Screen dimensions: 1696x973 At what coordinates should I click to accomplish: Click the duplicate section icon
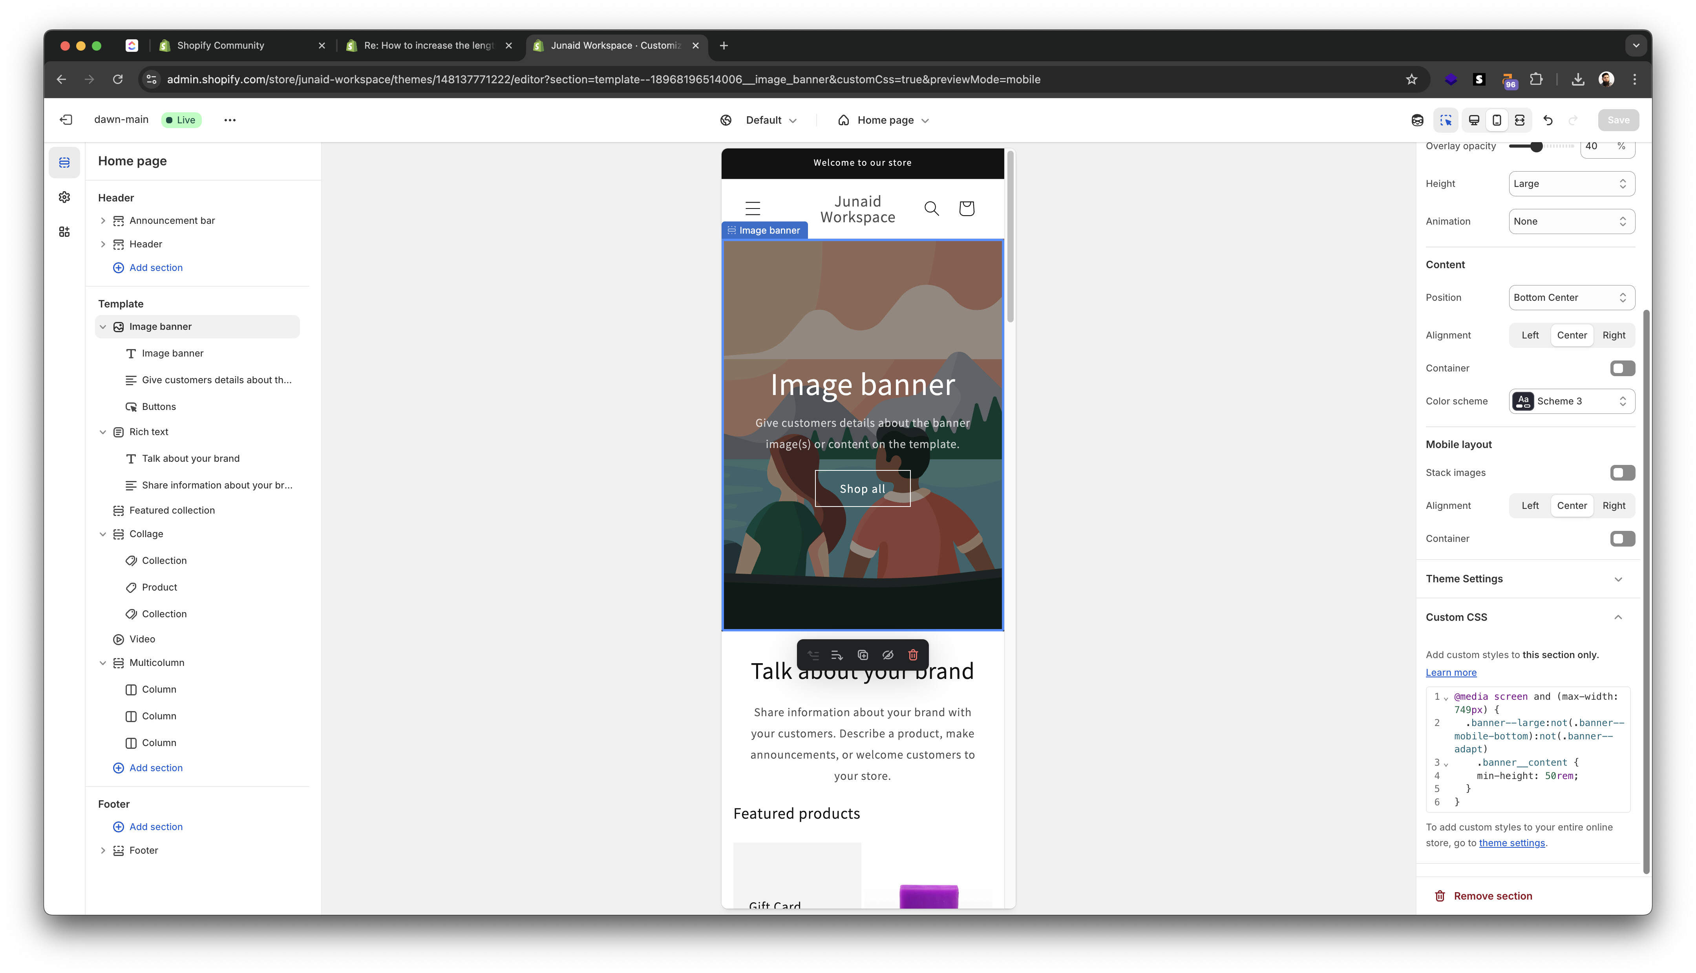863,655
